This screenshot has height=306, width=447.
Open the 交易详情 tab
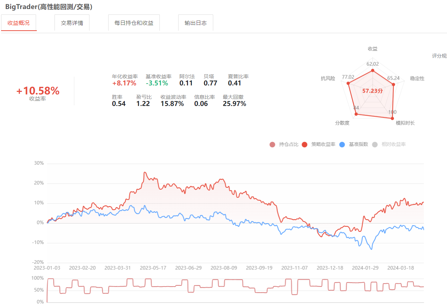point(72,23)
